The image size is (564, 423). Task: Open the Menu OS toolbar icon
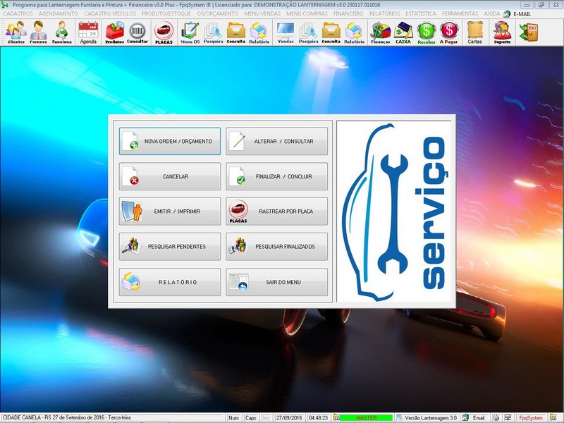click(190, 32)
